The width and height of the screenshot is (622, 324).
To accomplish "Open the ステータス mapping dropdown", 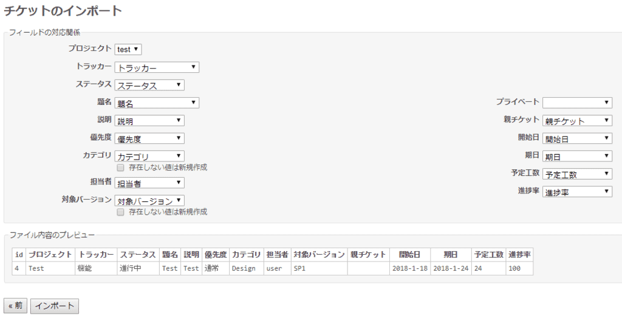I will click(149, 85).
